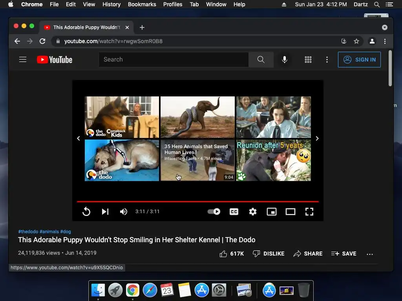Open YouTube settings three-dot menu
Screen dimensions: 402x301
click(327, 60)
